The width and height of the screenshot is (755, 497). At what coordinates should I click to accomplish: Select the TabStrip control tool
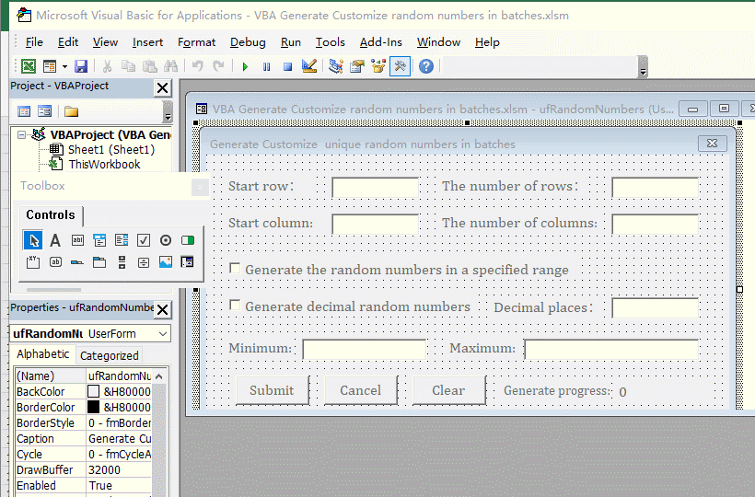coord(77,262)
